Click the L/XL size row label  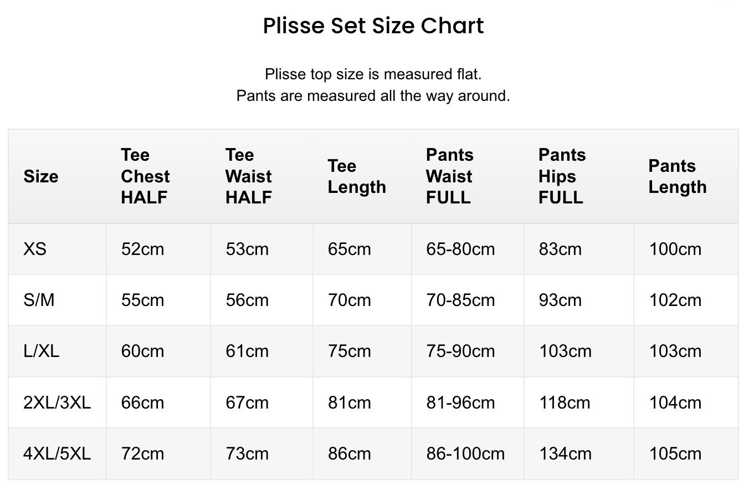[41, 351]
